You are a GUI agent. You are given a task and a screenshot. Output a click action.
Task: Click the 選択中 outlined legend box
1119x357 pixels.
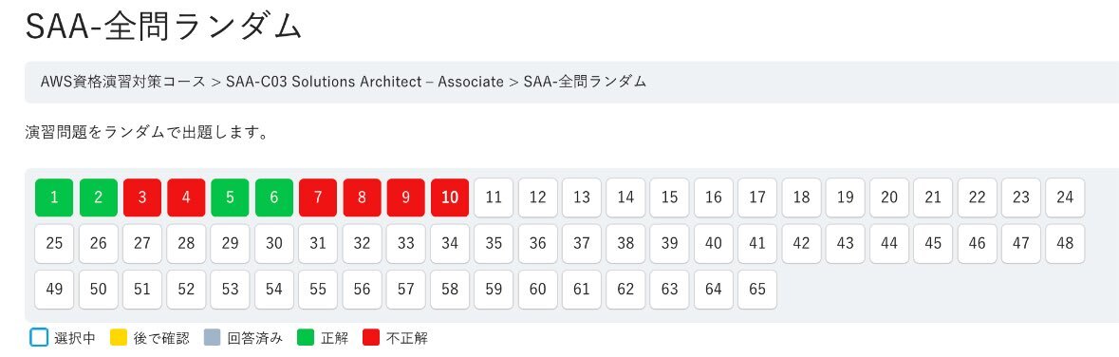pos(39,338)
